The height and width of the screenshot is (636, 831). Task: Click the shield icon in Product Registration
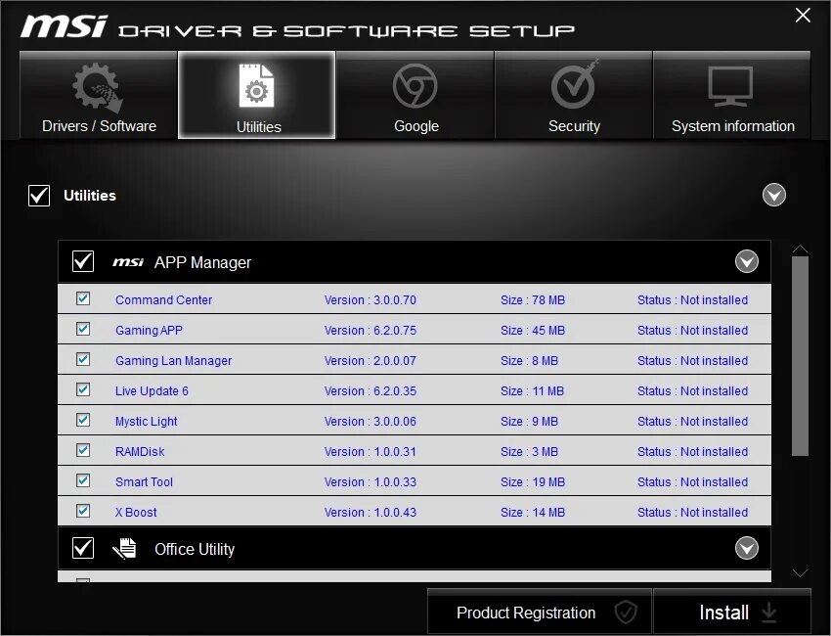tap(626, 613)
